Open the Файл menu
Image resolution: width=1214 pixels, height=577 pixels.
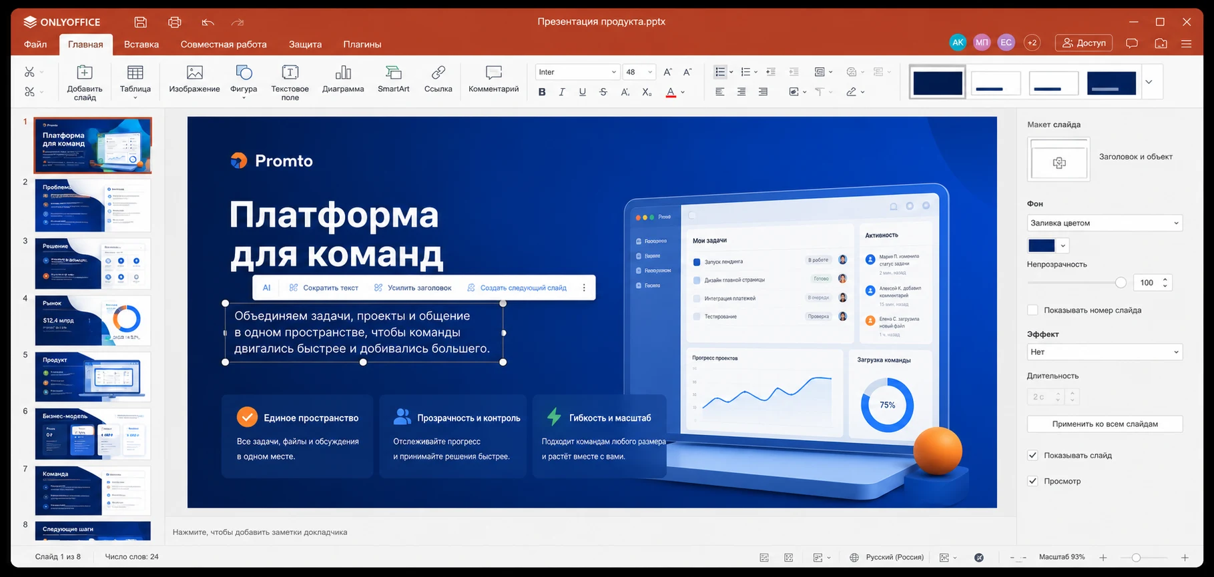click(x=35, y=44)
